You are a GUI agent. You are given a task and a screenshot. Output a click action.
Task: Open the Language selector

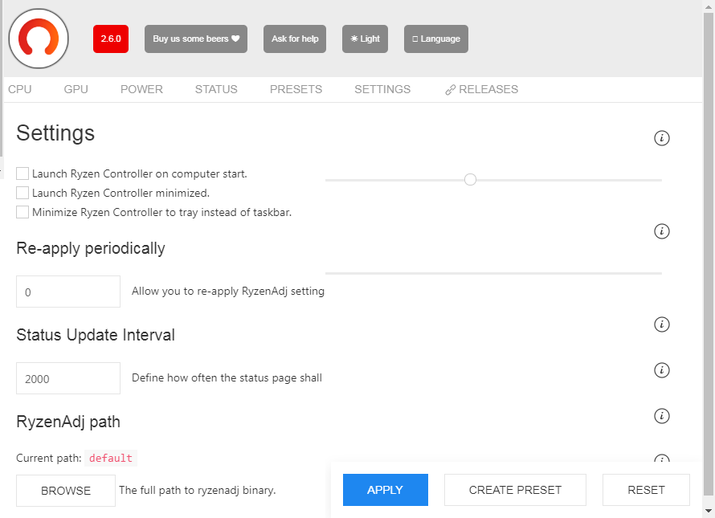[436, 39]
